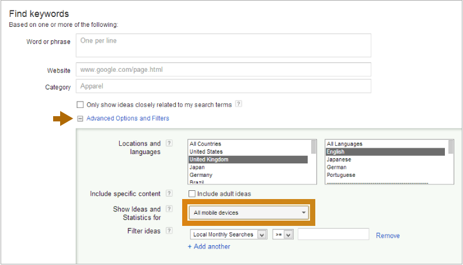The height and width of the screenshot is (265, 463).
Task: Click help icon beside Filter ideas
Action: (169, 231)
